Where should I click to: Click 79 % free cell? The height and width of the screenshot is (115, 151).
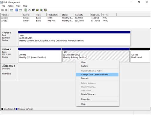[104, 18]
